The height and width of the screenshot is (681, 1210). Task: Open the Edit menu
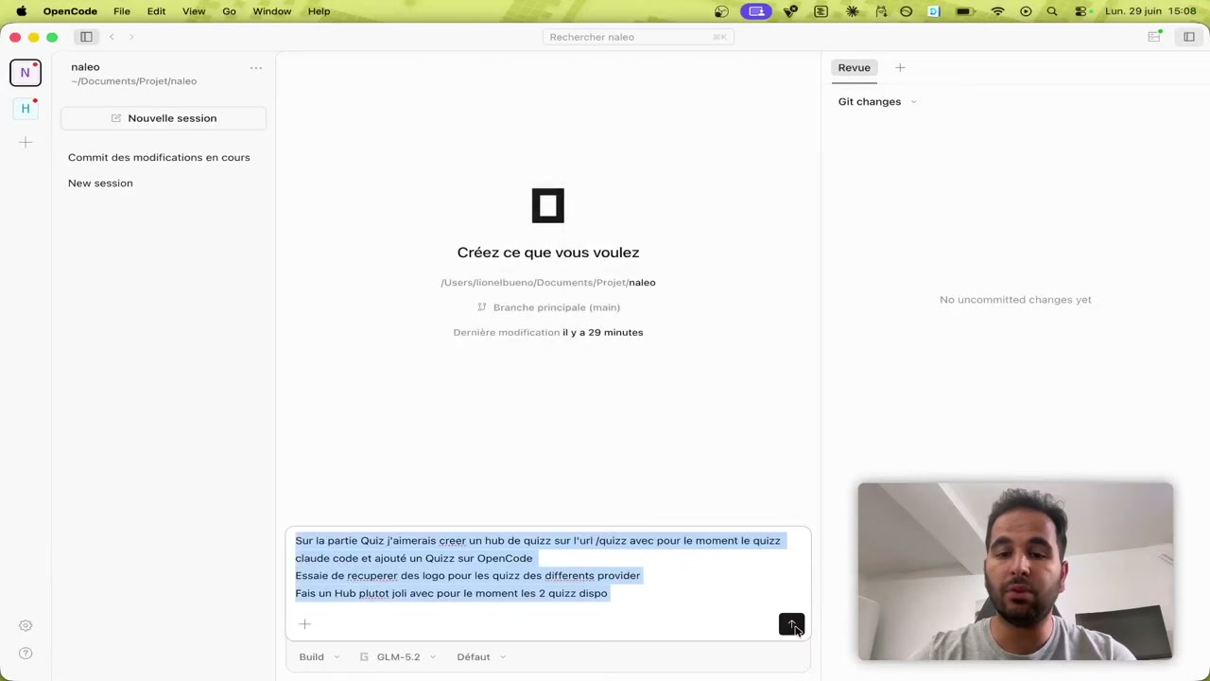pos(156,11)
